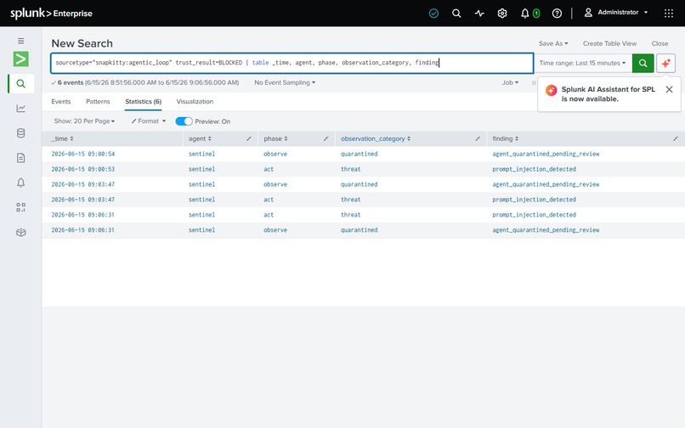Sort by the phase column header

click(275, 138)
